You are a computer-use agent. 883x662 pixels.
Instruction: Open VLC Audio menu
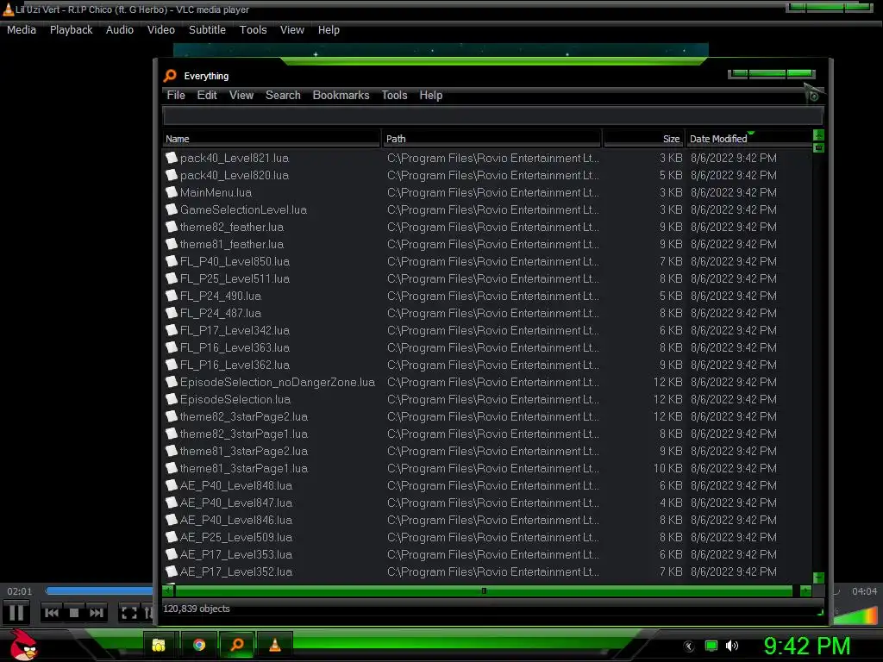[x=119, y=30]
